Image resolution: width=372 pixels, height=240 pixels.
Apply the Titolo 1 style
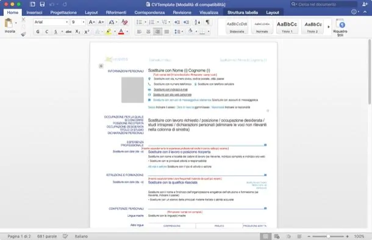pos(287,27)
